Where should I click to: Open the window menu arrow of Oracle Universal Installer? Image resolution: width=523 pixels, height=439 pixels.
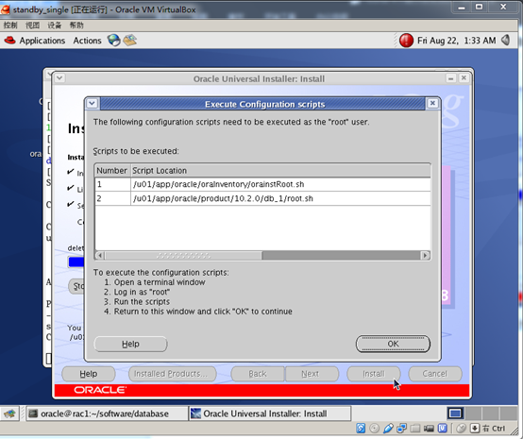59,78
